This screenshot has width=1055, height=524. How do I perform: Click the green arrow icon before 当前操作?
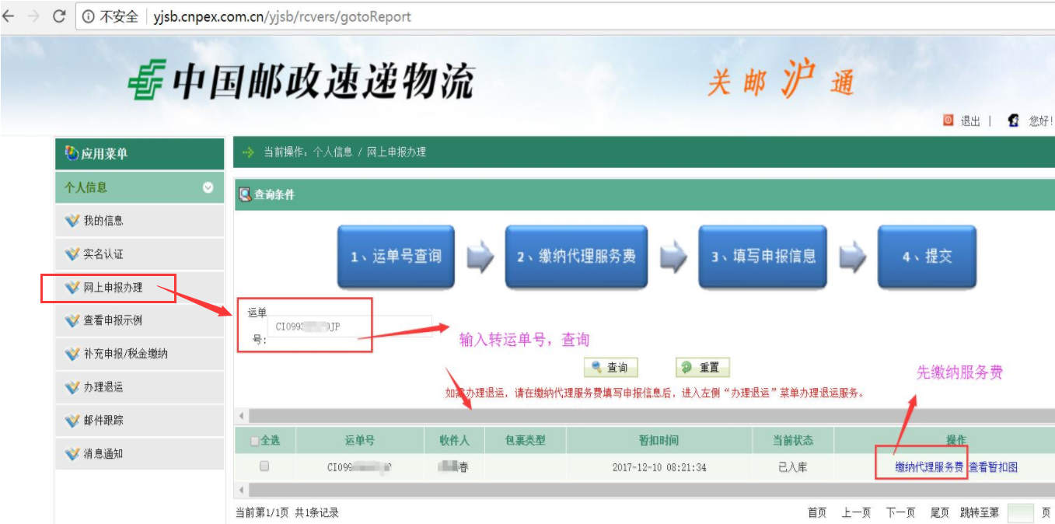(x=248, y=152)
